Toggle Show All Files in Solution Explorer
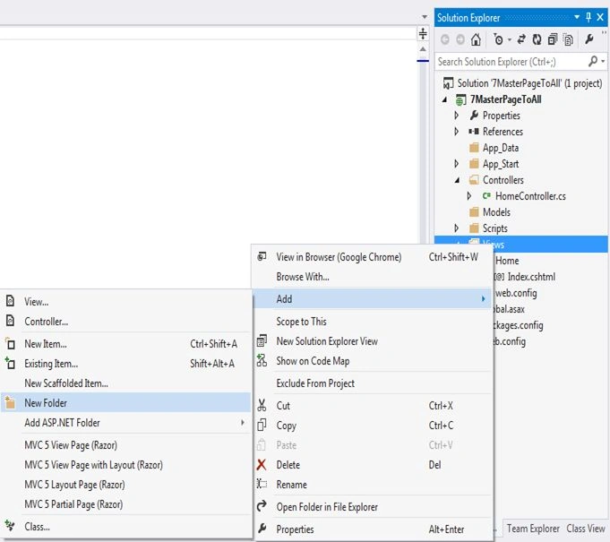This screenshot has height=542, width=610. click(x=568, y=39)
